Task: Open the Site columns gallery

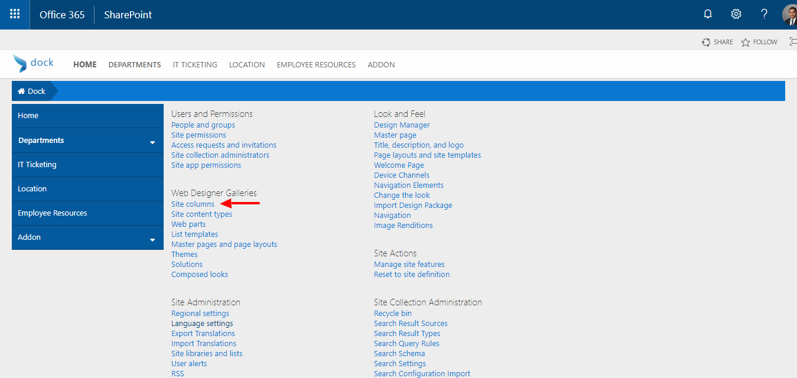Action: coord(193,204)
